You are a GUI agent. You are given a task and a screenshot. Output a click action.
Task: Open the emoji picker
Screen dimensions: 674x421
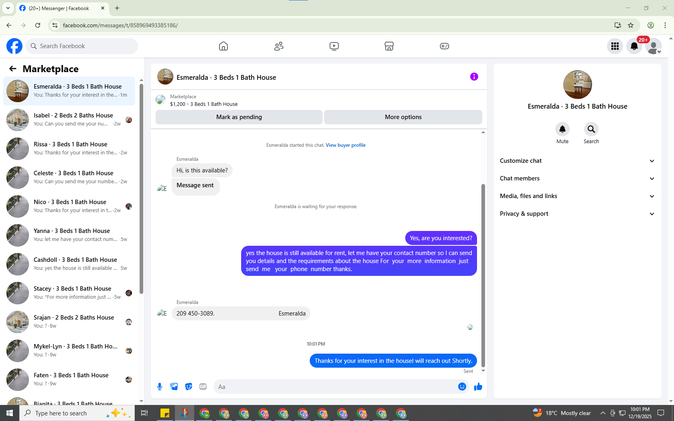click(x=462, y=387)
